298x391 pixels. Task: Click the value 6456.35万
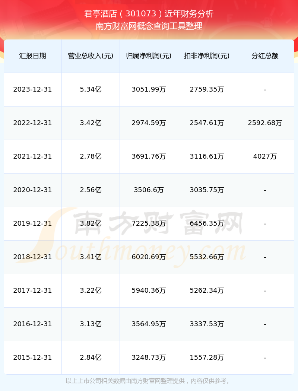click(207, 223)
